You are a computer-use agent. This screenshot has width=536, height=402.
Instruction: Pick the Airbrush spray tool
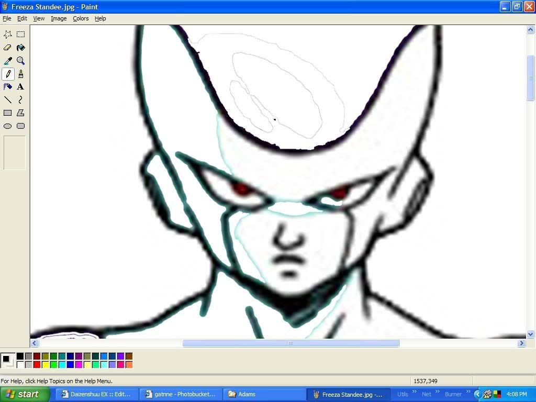[x=7, y=87]
